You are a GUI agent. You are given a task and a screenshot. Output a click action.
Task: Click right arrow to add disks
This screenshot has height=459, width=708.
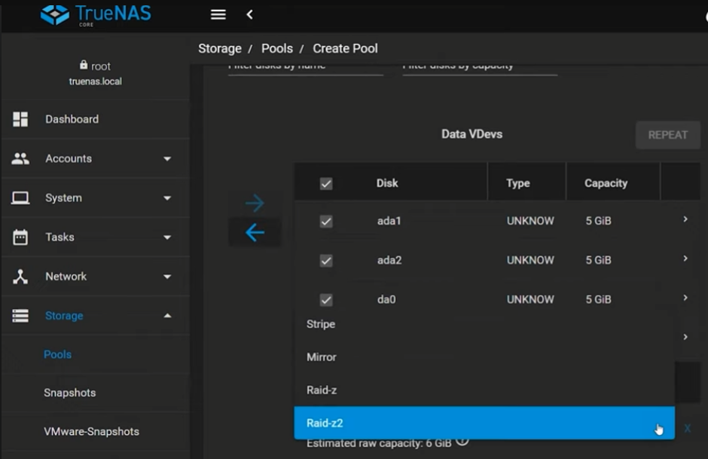click(255, 203)
